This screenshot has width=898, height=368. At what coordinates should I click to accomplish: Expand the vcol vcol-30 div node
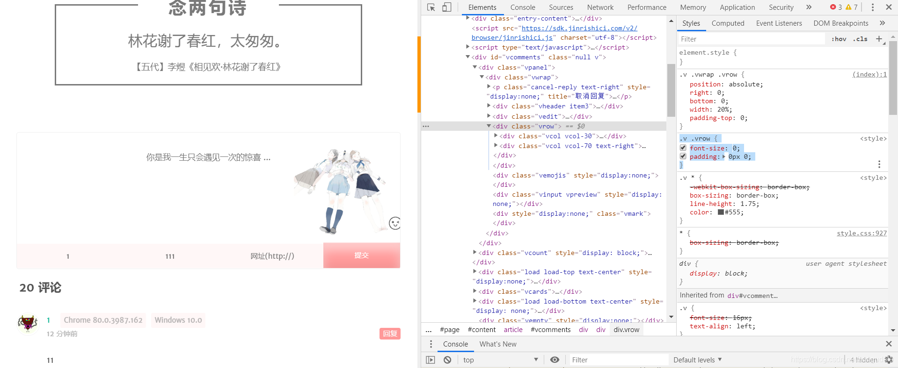pyautogui.click(x=496, y=136)
